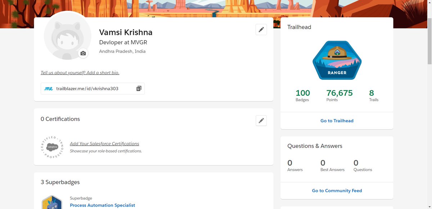This screenshot has width=432, height=209.
Task: Go to Community Feed link
Action: coord(337,191)
